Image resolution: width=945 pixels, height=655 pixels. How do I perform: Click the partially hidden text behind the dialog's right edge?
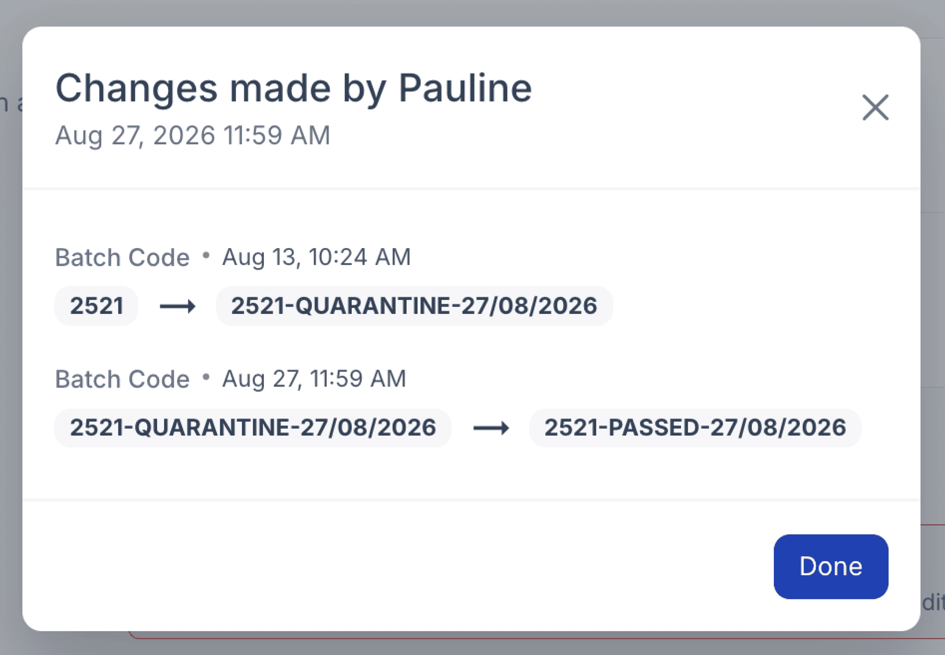pyautogui.click(x=933, y=603)
